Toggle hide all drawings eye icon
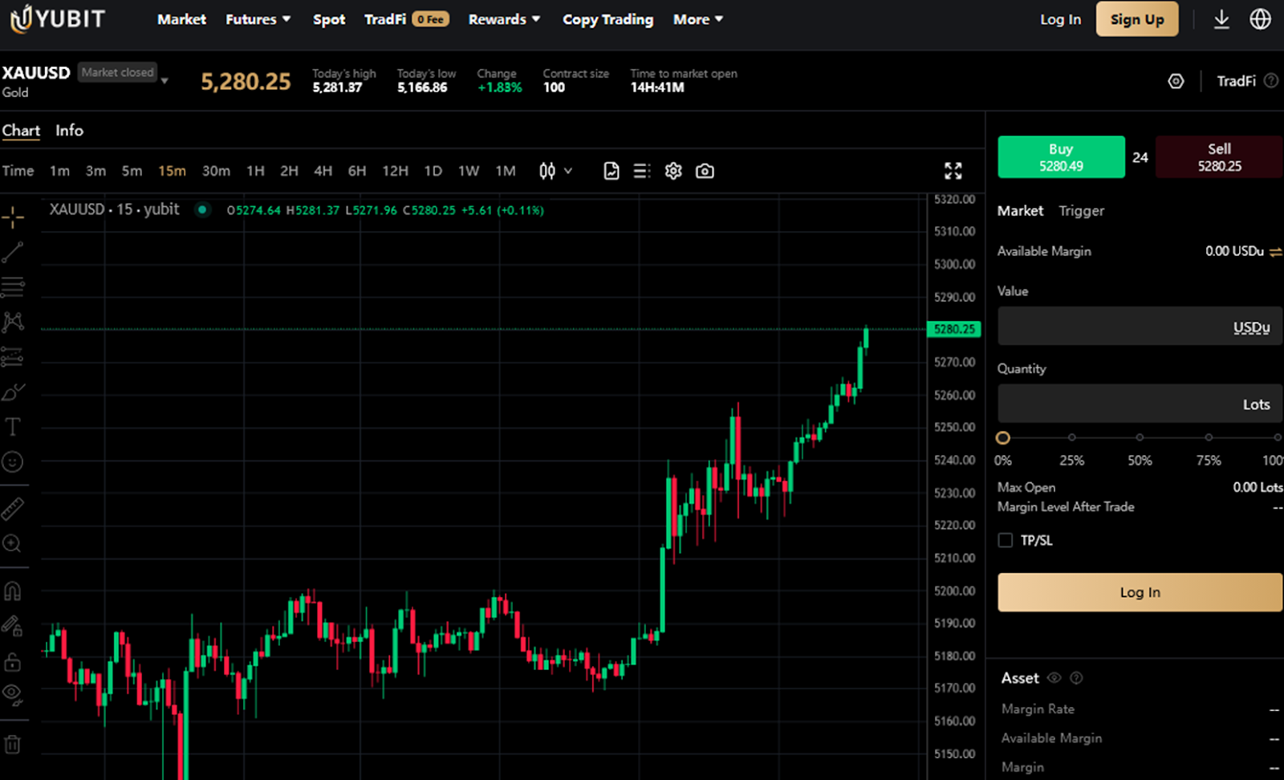 coord(13,693)
